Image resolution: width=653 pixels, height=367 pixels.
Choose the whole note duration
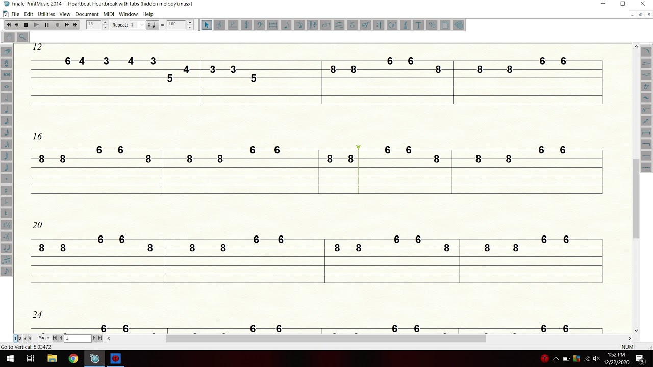[7, 86]
